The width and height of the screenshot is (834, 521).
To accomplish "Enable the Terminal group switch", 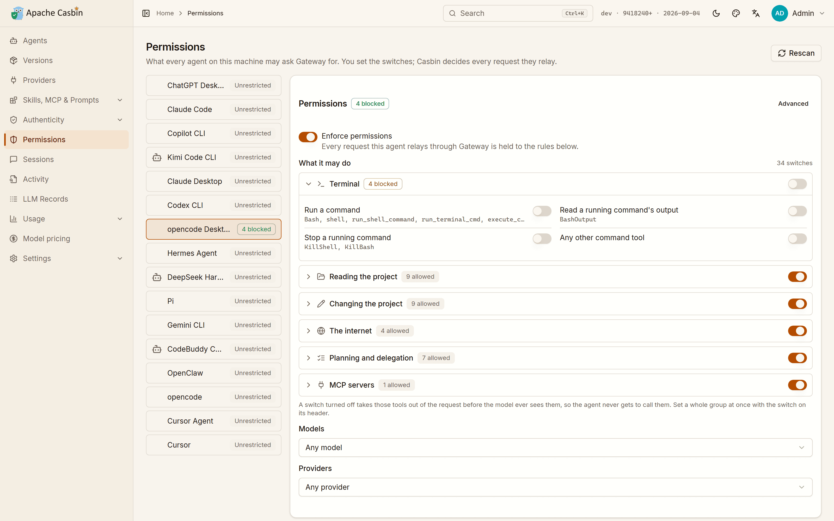I will tap(797, 184).
